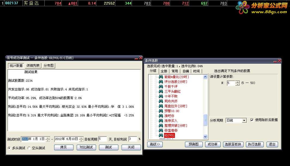
Task: Click the 拷贝 button
Action: (x=64, y=147)
